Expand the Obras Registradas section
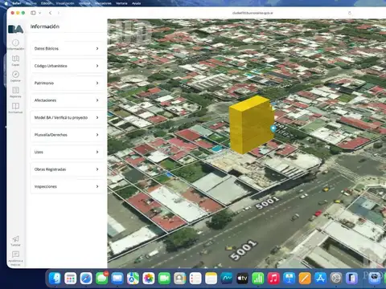This screenshot has width=386, height=289. [67, 169]
